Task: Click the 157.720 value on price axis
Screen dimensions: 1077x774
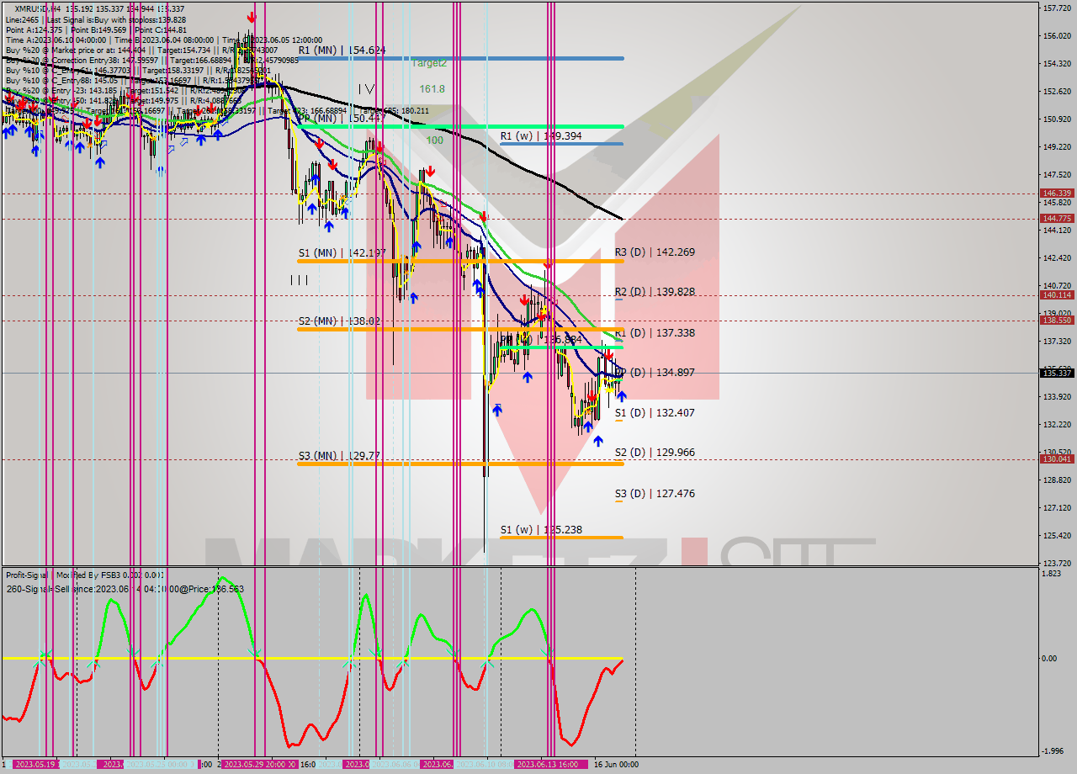Action: coord(1057,8)
